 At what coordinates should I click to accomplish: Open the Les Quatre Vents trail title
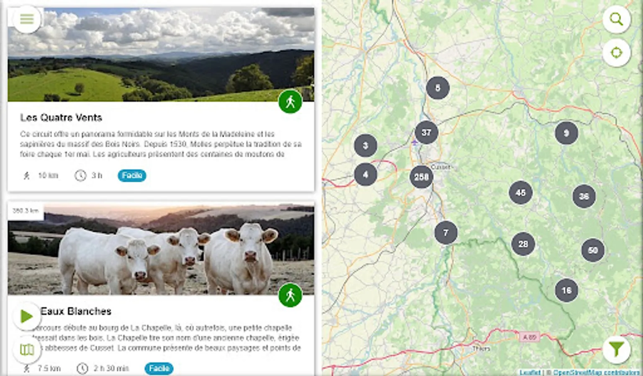click(61, 118)
